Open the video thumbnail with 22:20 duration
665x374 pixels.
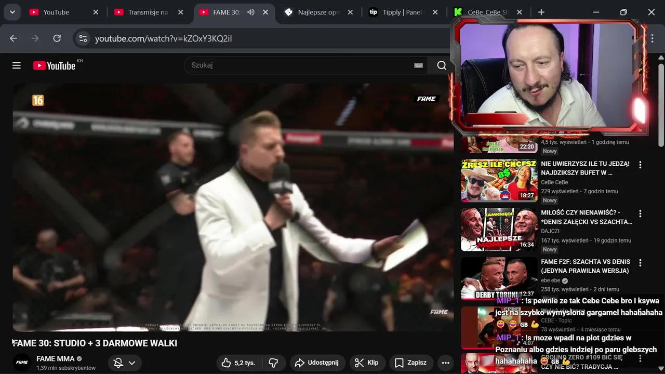(x=499, y=144)
